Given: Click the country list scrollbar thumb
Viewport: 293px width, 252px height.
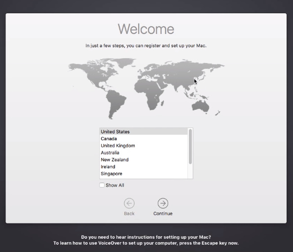Looking at the screenshot, I should [x=190, y=147].
